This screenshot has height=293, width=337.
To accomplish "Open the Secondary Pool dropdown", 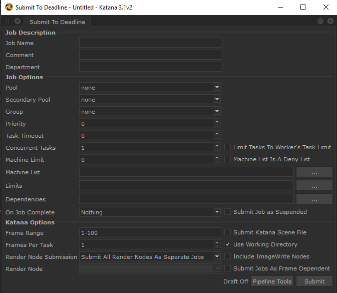I will pos(150,100).
